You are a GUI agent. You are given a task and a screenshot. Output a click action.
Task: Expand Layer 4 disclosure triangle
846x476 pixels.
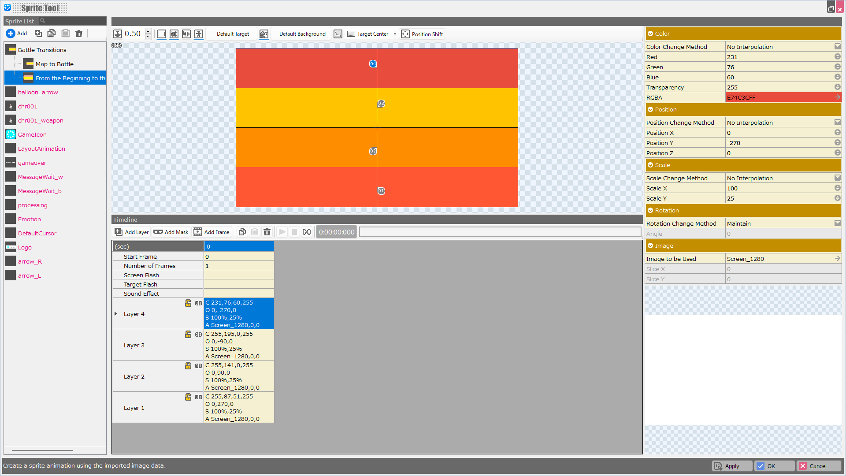click(116, 314)
